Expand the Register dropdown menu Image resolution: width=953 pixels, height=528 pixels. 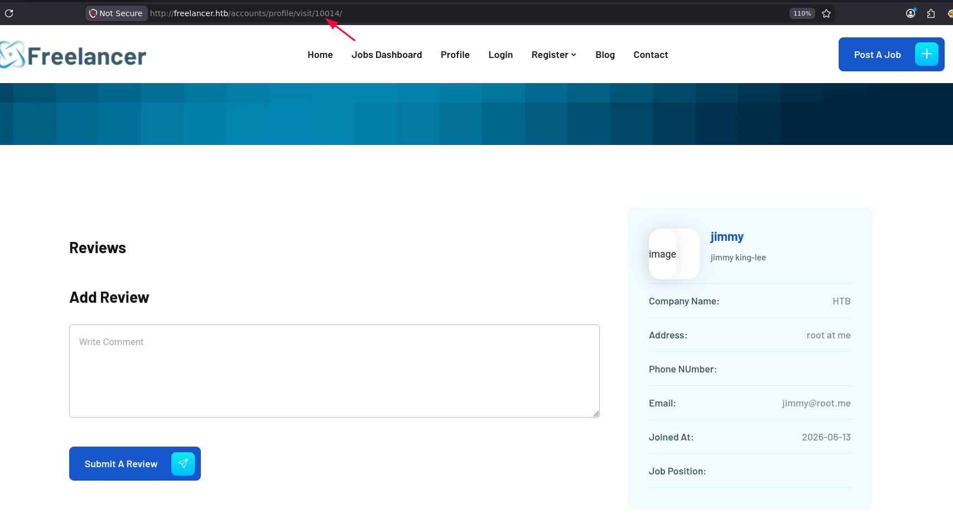click(x=553, y=55)
